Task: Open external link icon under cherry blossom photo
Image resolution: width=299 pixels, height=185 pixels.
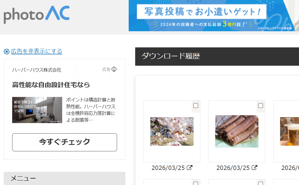Action: (x=190, y=168)
